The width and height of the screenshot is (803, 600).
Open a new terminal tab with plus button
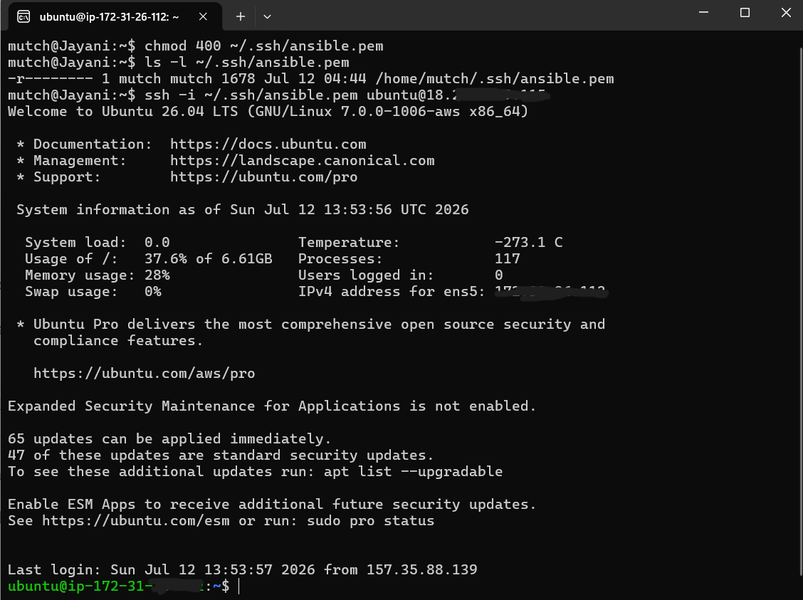click(240, 16)
